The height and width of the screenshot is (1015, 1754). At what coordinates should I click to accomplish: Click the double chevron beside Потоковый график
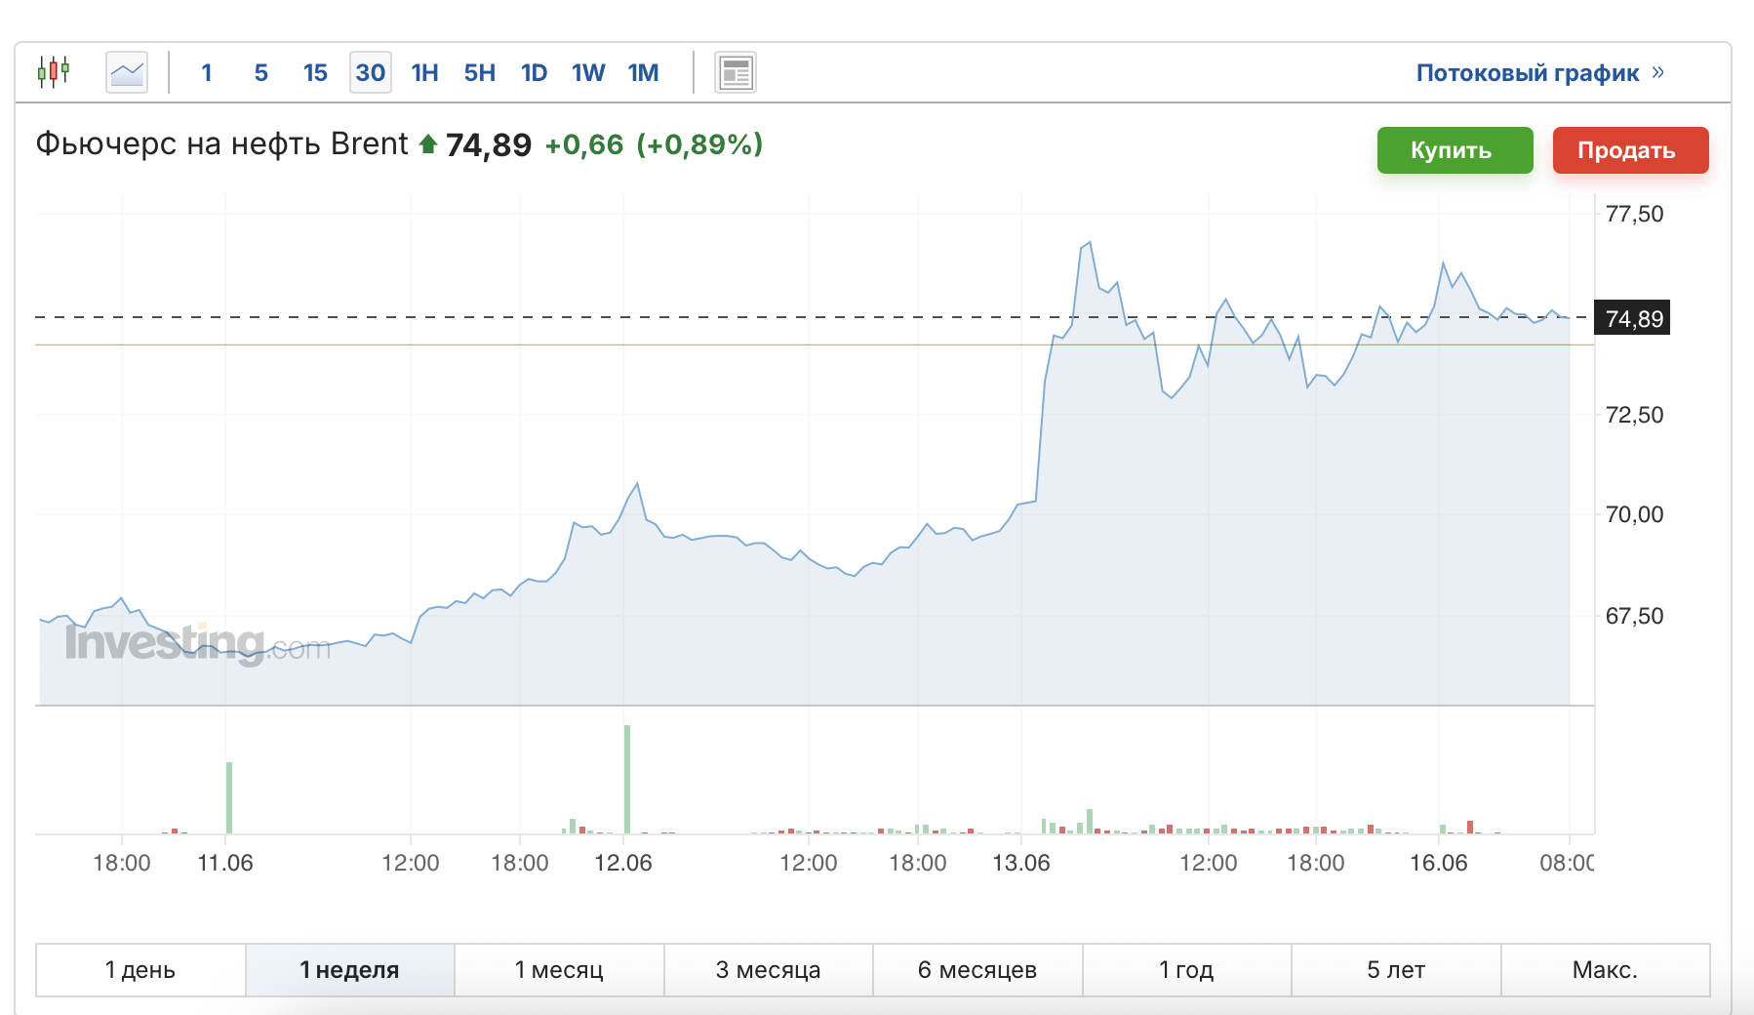point(1657,72)
